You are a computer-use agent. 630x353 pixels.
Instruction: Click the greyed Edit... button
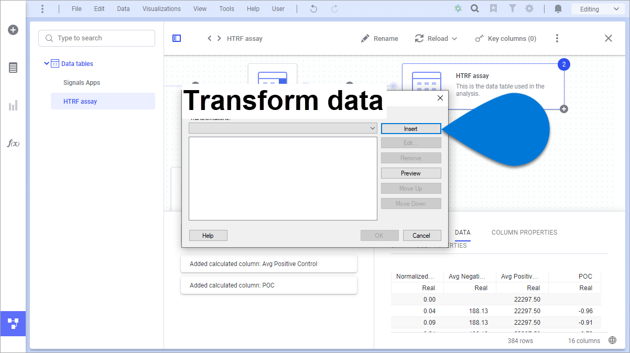click(411, 143)
